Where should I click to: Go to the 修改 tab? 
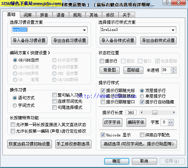tap(110, 15)
